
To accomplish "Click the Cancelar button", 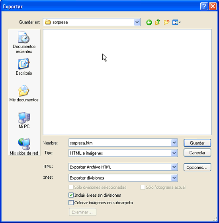I will [197, 153].
